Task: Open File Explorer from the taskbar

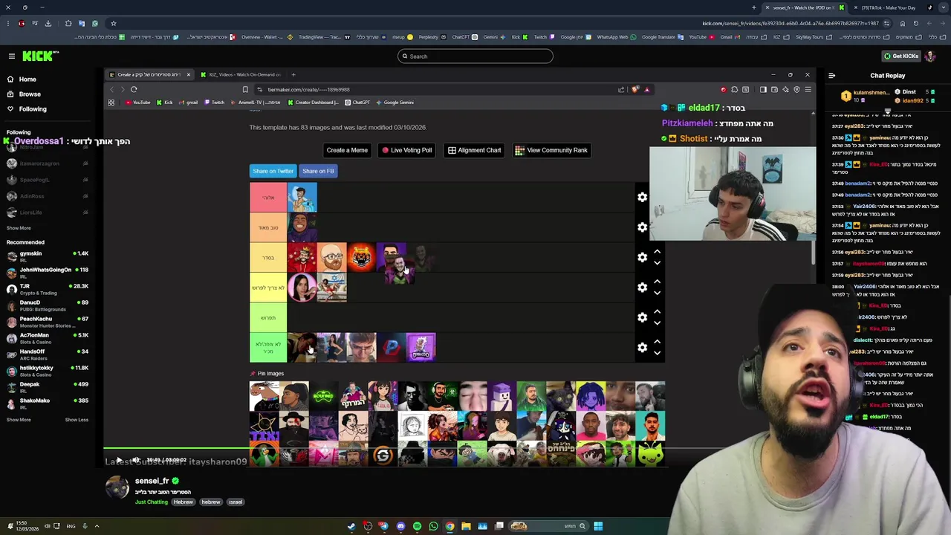Action: pos(466,526)
